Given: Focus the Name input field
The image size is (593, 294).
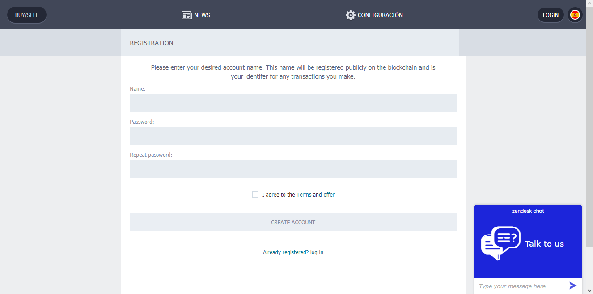Looking at the screenshot, I should 293,103.
